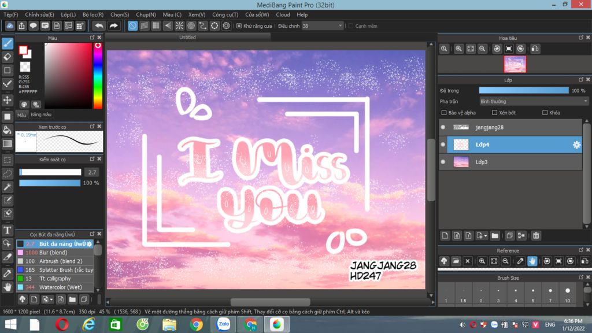The image size is (592, 333).
Task: Open add layer dropdown arrow
Action: pos(486,236)
